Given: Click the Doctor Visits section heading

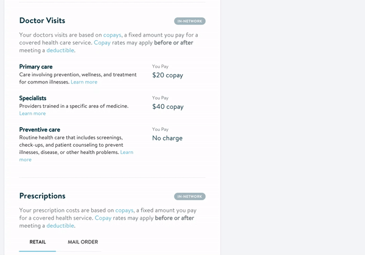Looking at the screenshot, I should (42, 21).
